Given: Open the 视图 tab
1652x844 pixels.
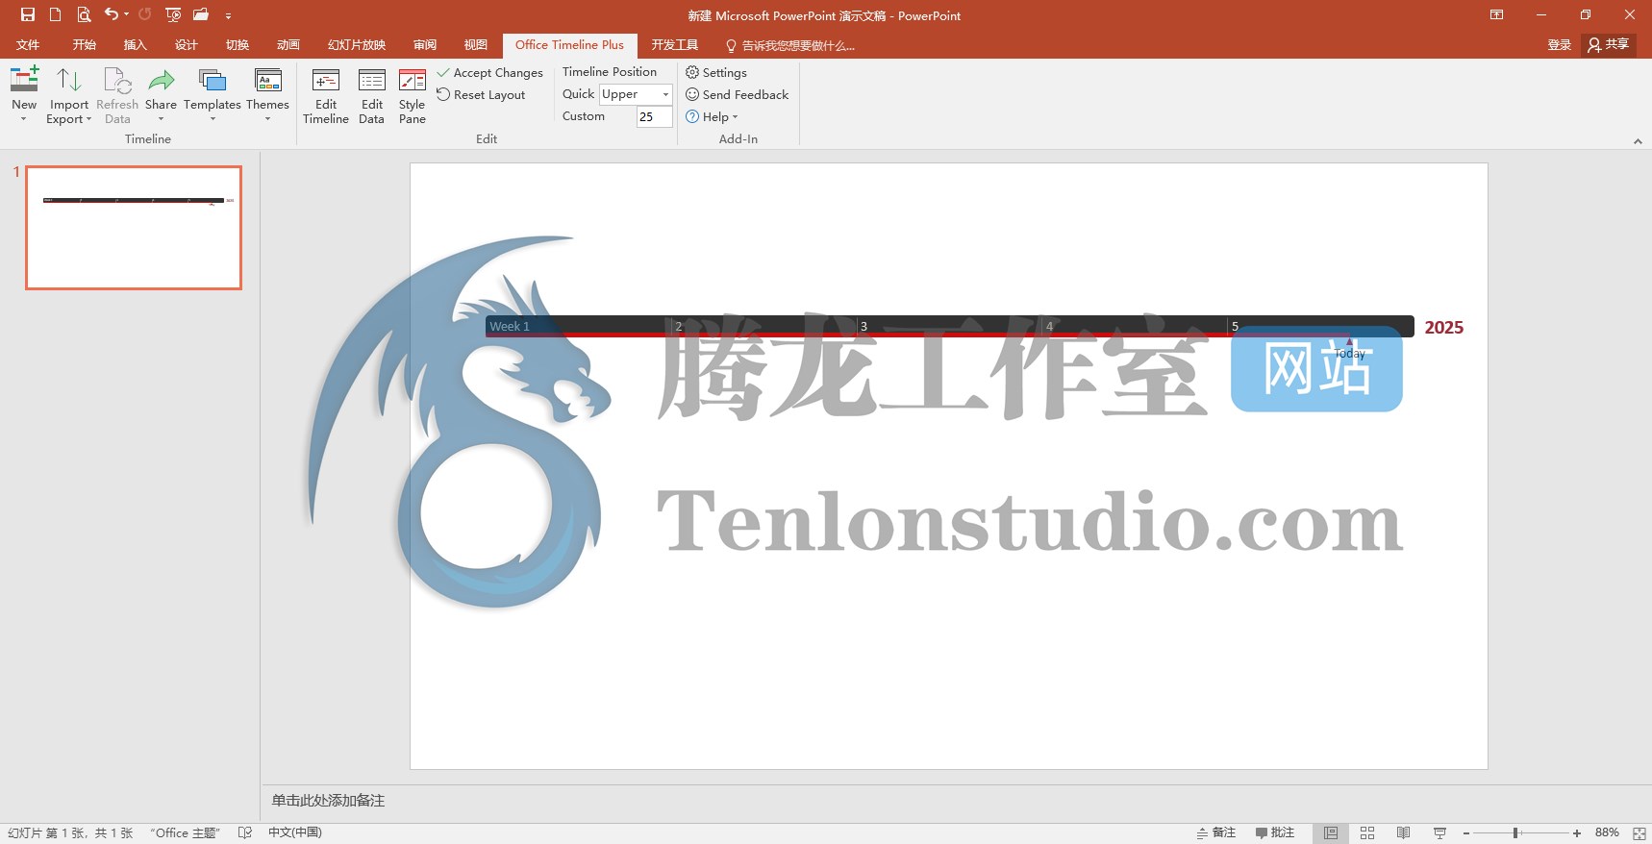Looking at the screenshot, I should (x=475, y=45).
